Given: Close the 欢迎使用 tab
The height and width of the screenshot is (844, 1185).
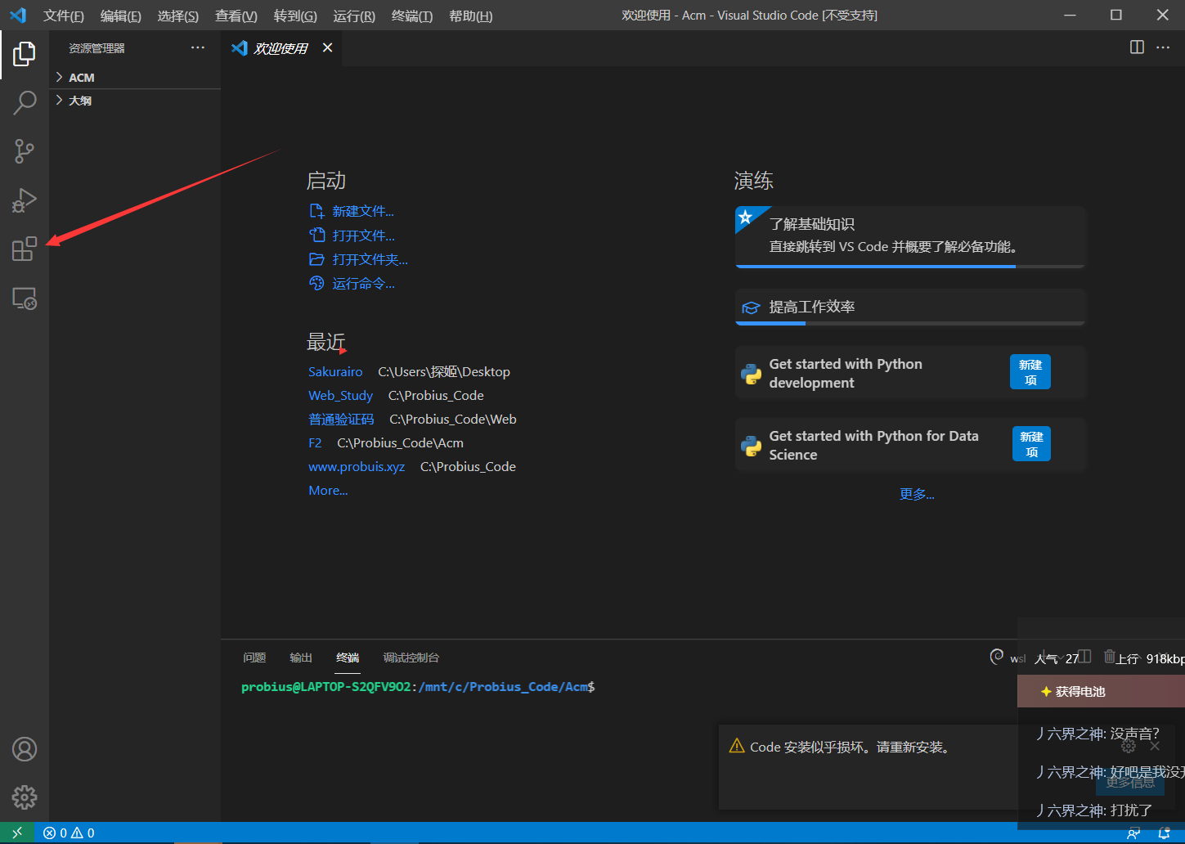Looking at the screenshot, I should 327,47.
